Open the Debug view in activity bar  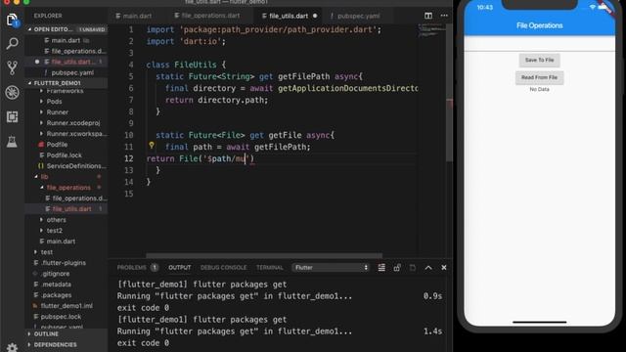click(12, 92)
